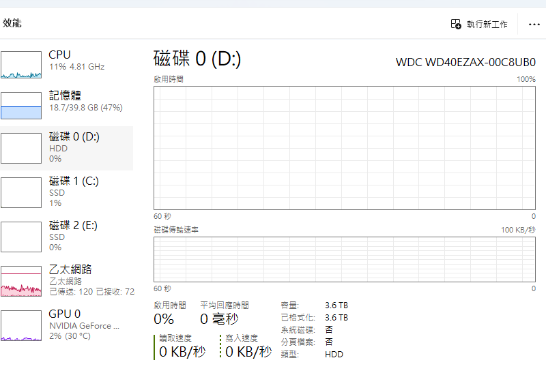Click the 效能 page heading
The image size is (546, 373).
pyautogui.click(x=12, y=23)
